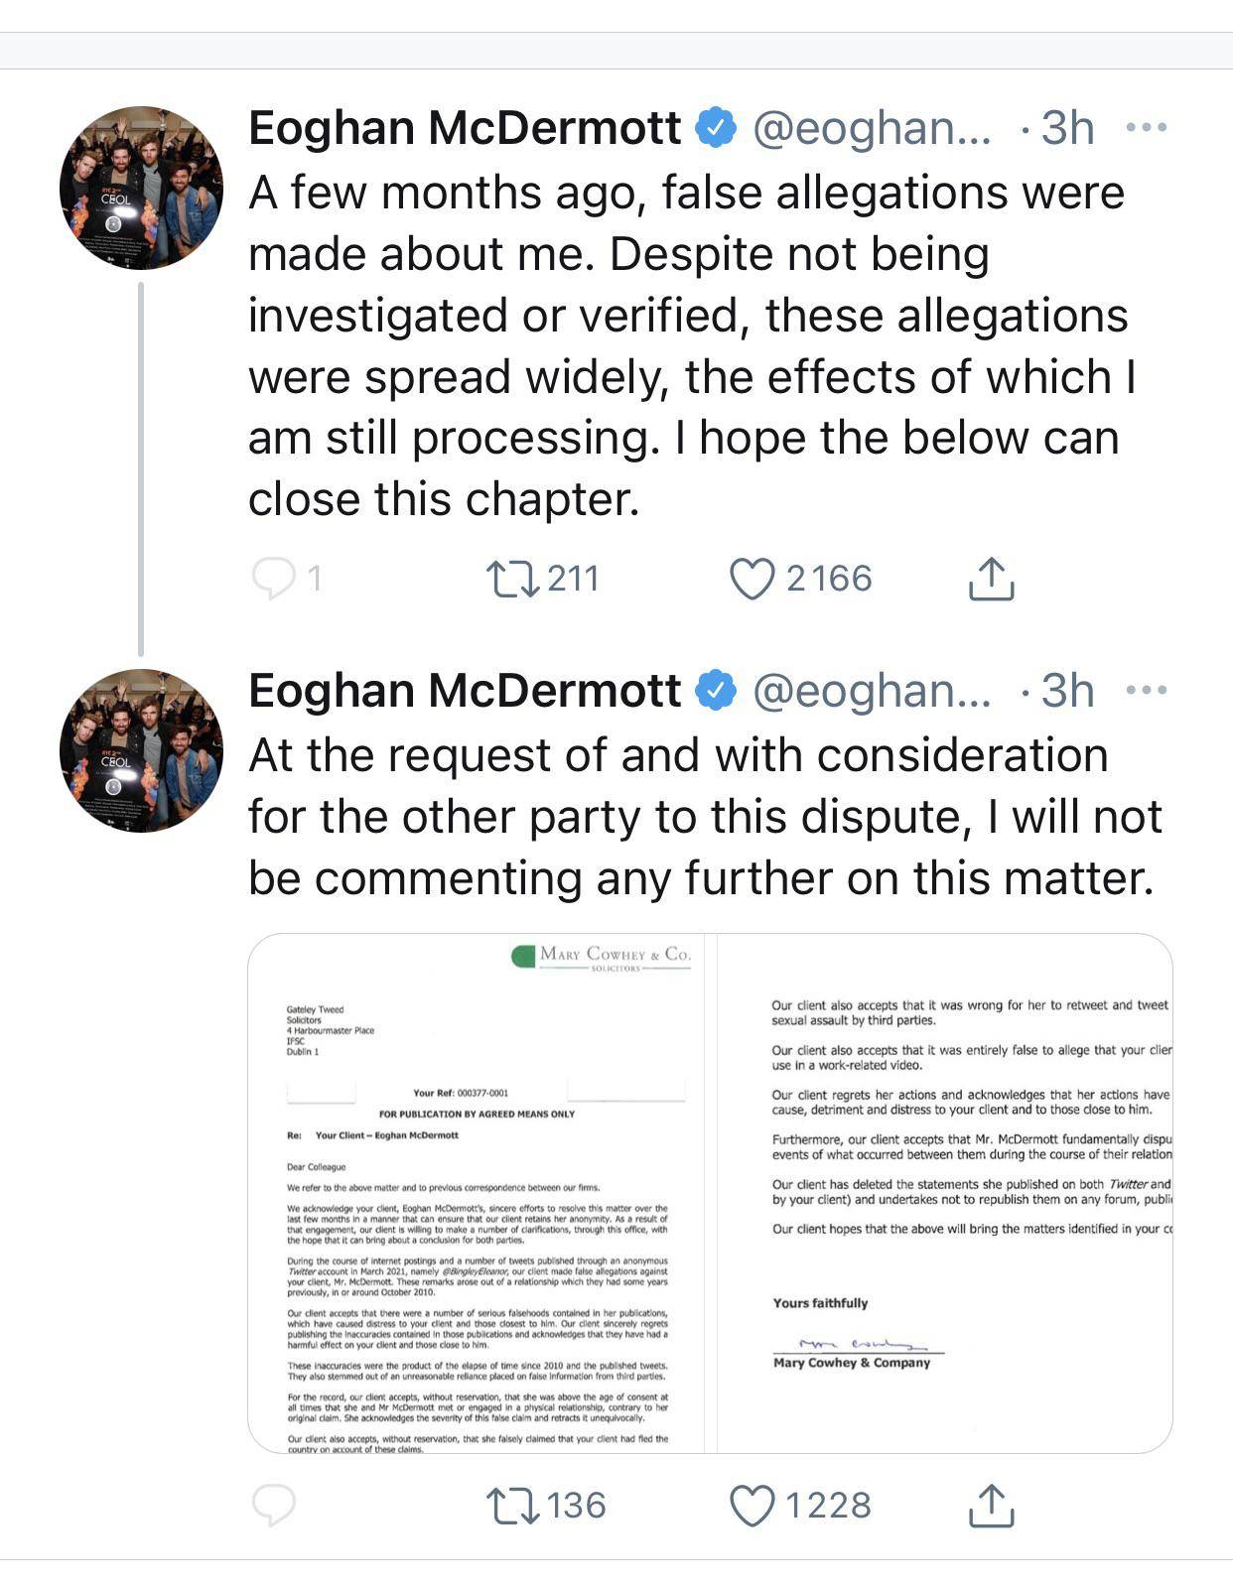Reply to the second tweet
The width and height of the screenshot is (1233, 1585).
[274, 1505]
